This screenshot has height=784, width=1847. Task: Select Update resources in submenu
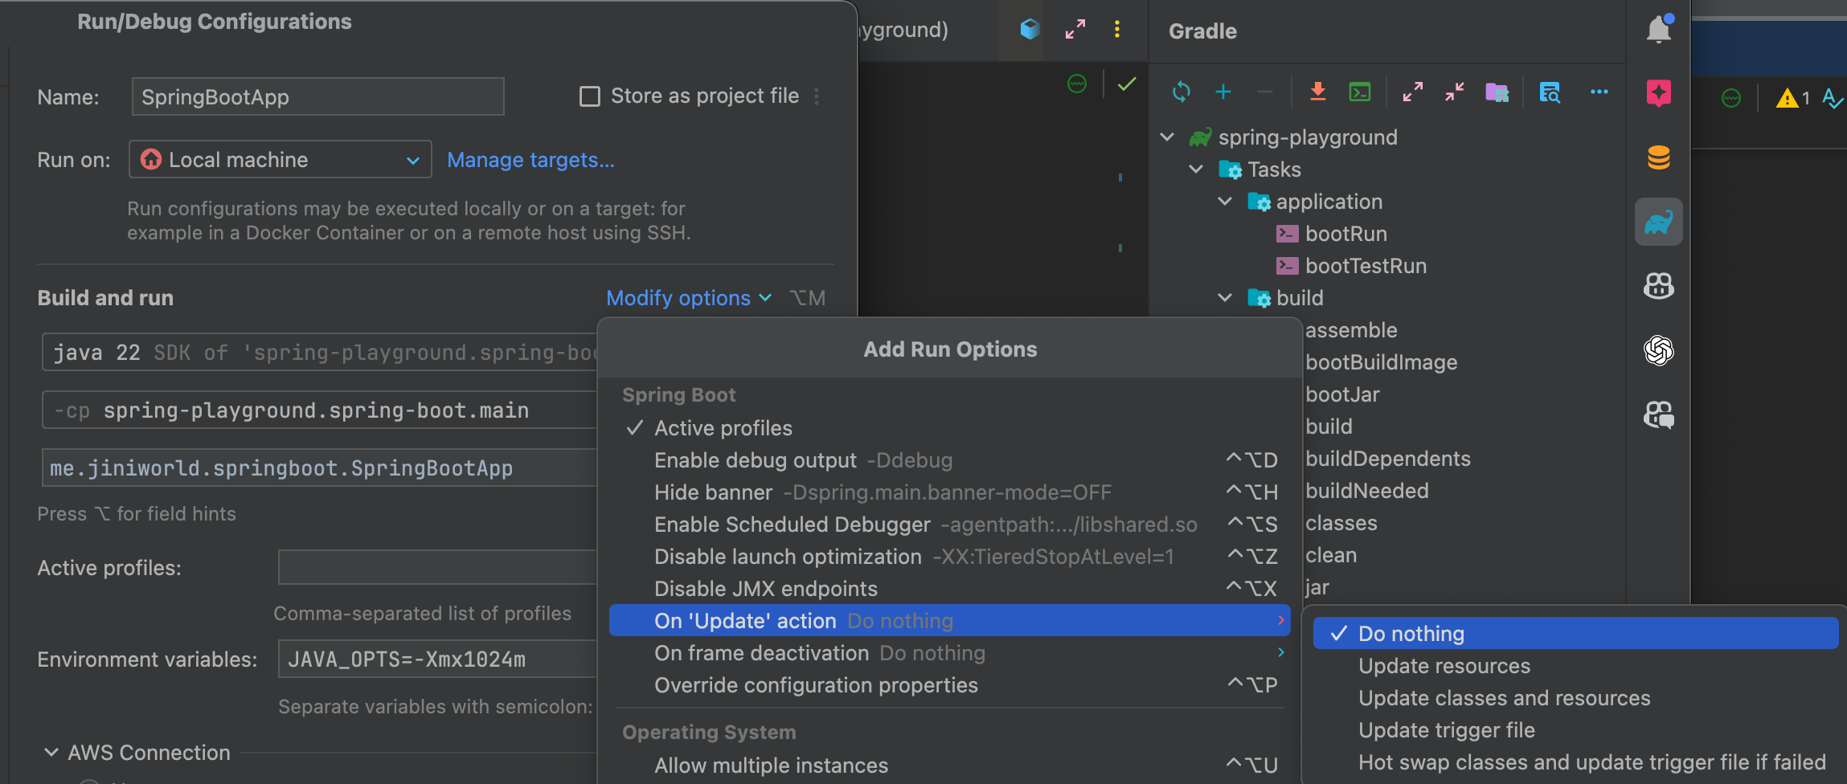[1575, 666]
